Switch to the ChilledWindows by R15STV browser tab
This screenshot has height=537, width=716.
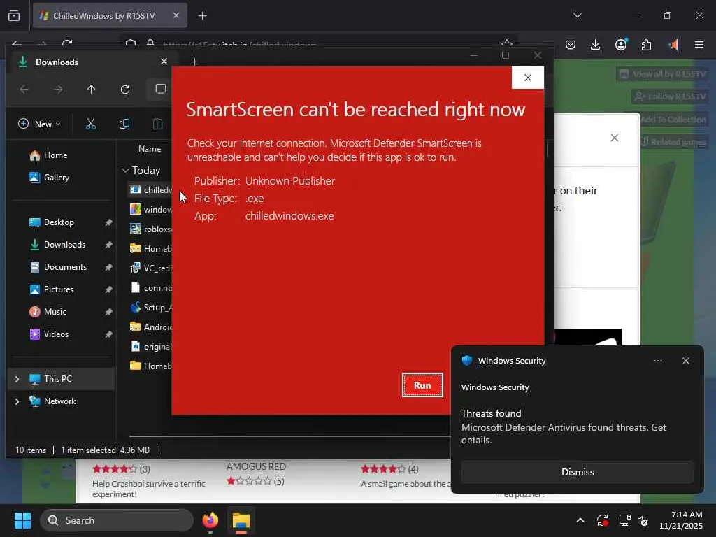coord(110,16)
